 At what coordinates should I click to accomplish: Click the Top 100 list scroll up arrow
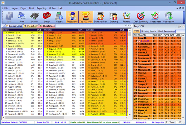(183, 35)
